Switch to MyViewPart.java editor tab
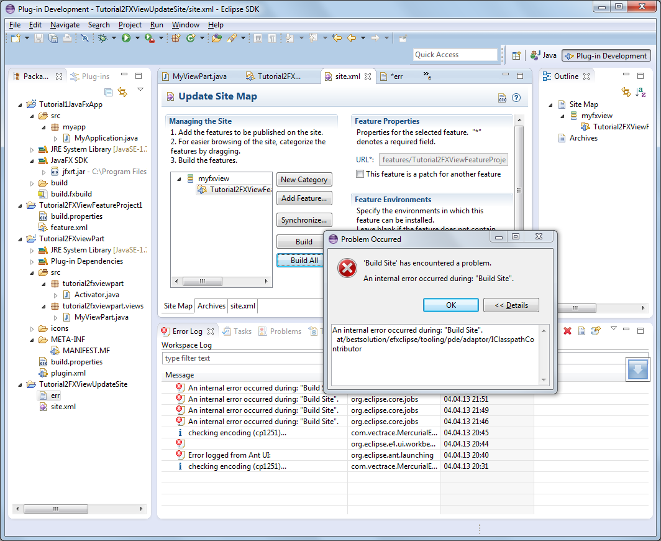This screenshot has height=541, width=661. 195,76
